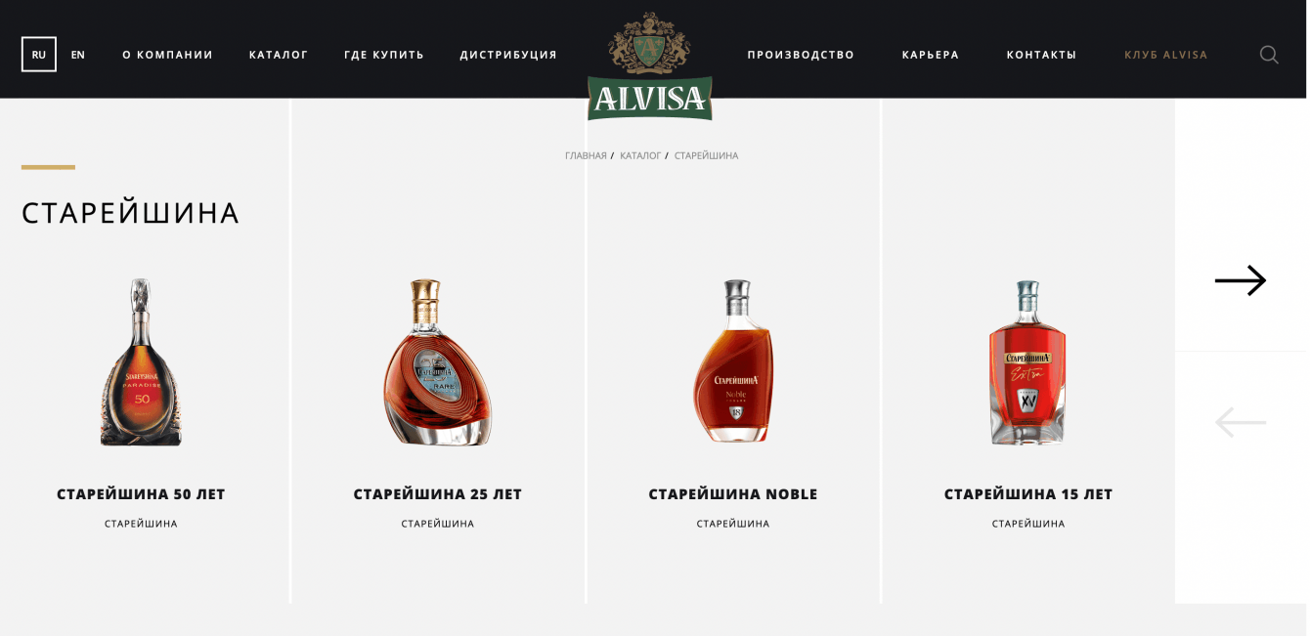
Task: Go back with the left arrow
Action: click(x=1241, y=422)
